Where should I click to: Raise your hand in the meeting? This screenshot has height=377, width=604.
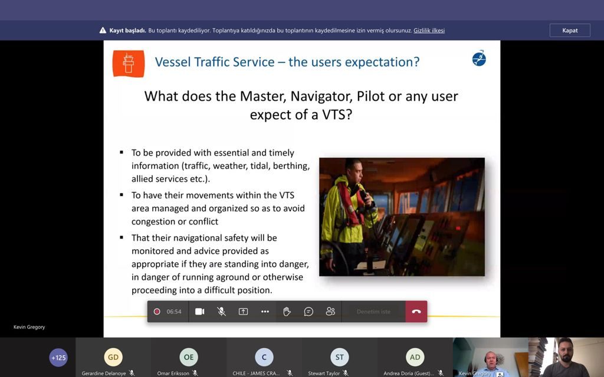point(287,312)
